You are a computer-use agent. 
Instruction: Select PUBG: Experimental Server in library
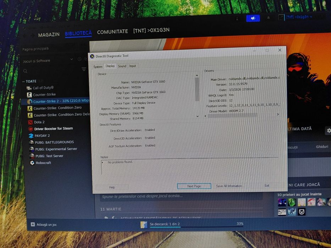click(56, 149)
